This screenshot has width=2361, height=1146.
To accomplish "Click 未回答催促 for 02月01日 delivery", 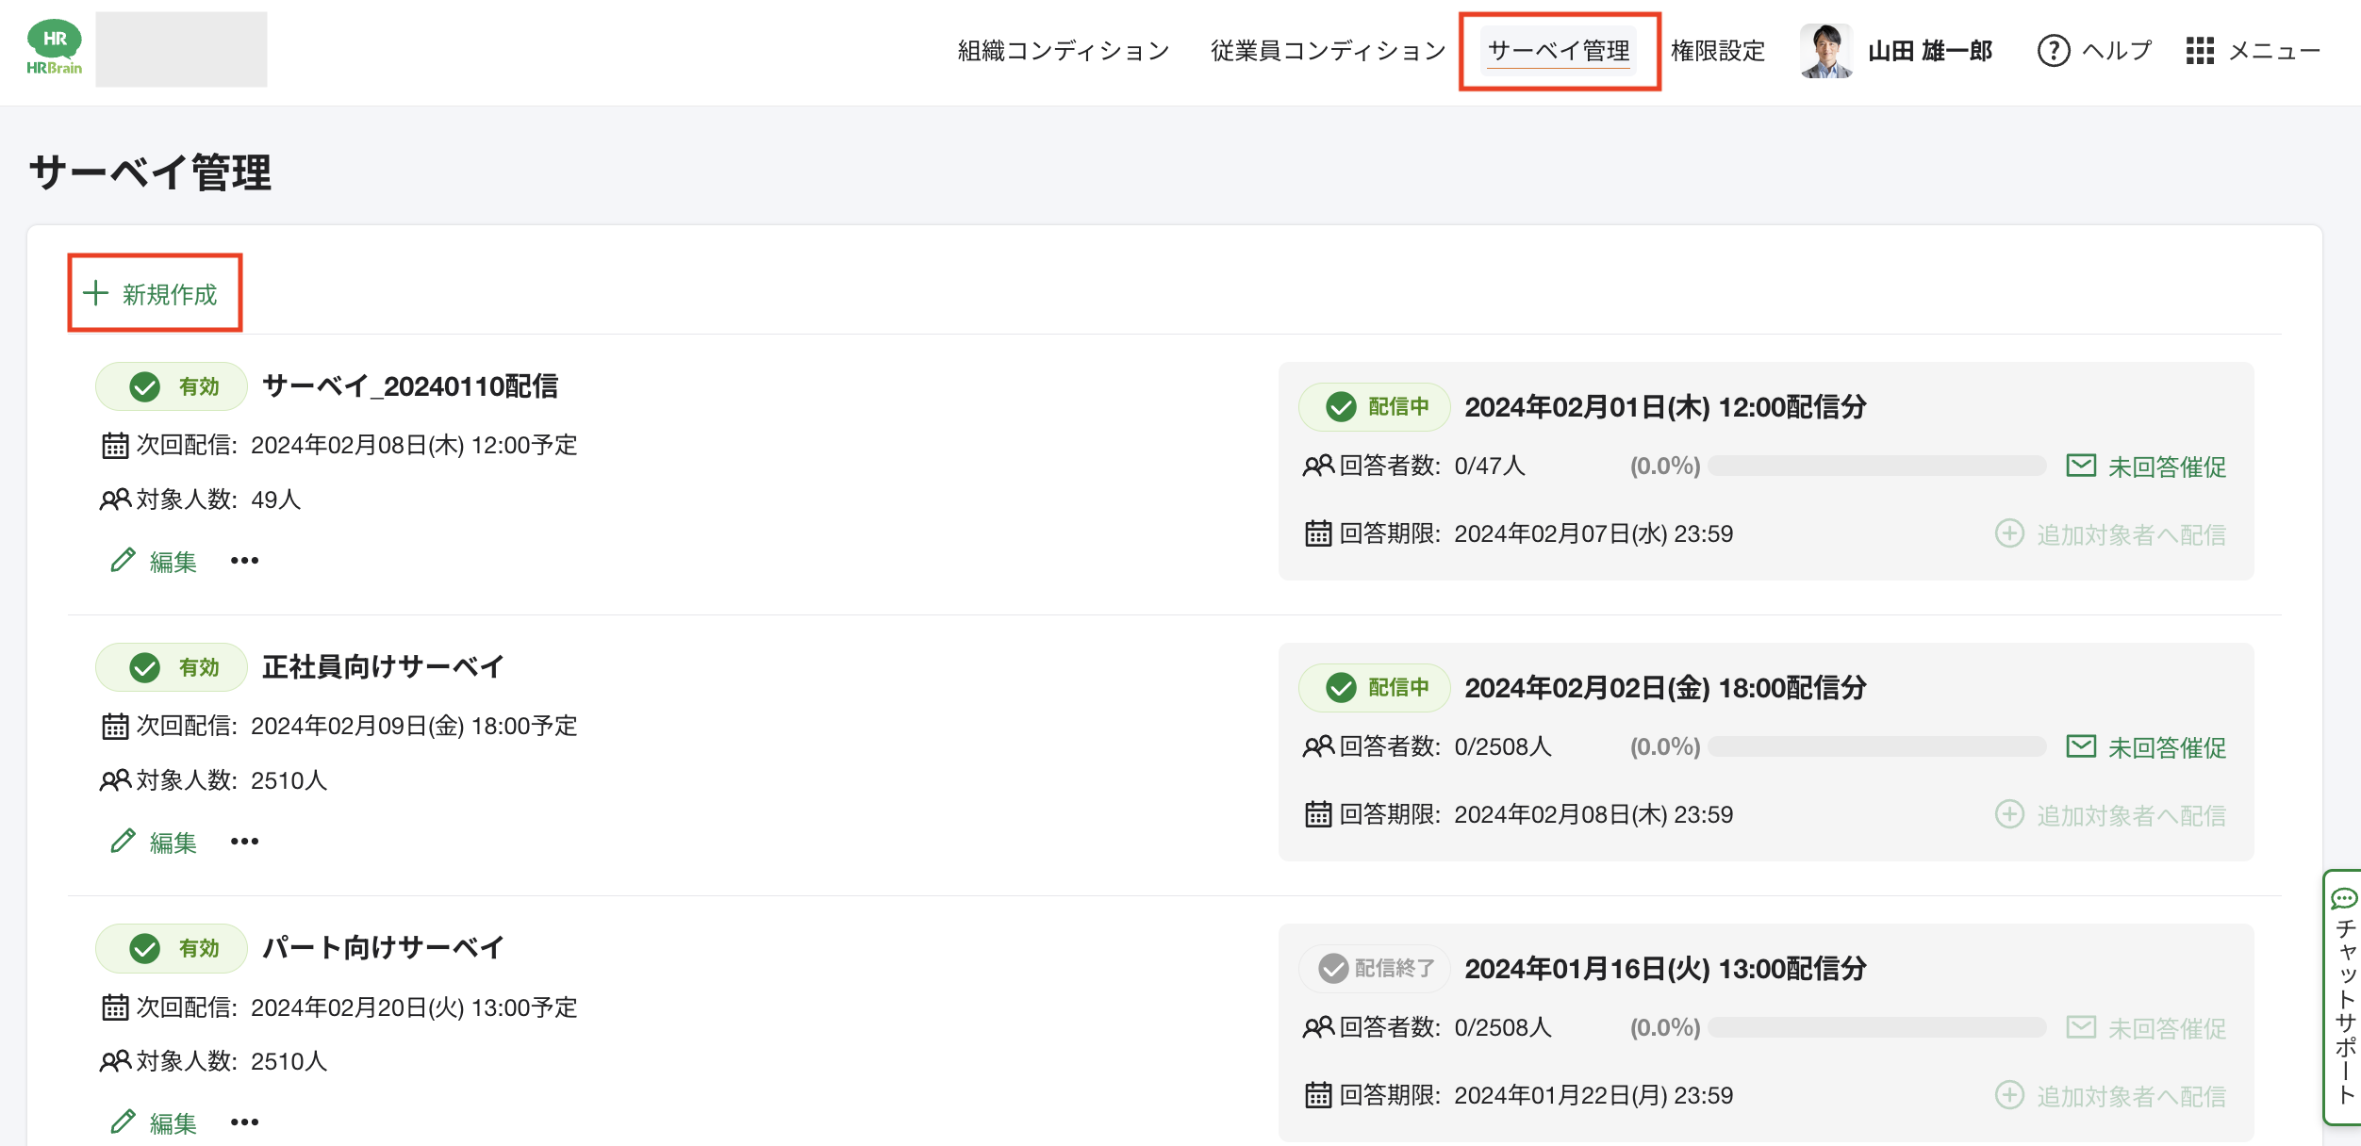I will [x=2167, y=467].
